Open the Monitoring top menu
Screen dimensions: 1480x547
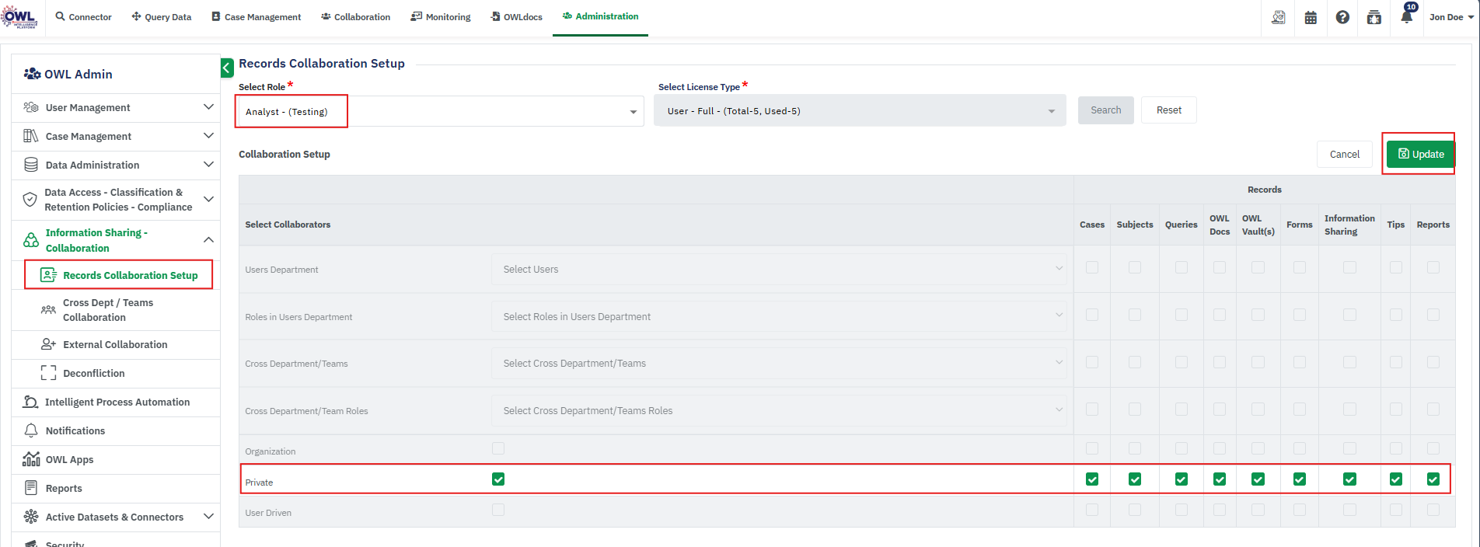pyautogui.click(x=441, y=17)
